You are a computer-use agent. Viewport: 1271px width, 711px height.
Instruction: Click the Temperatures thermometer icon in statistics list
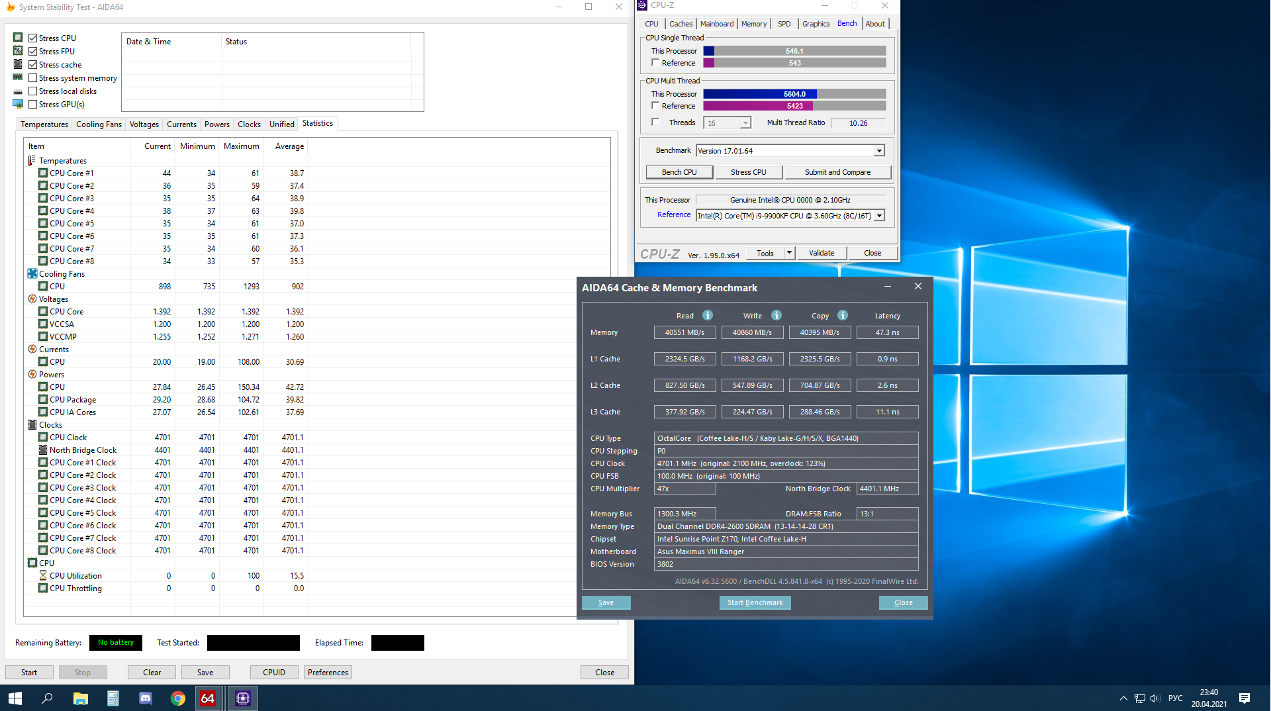point(32,160)
